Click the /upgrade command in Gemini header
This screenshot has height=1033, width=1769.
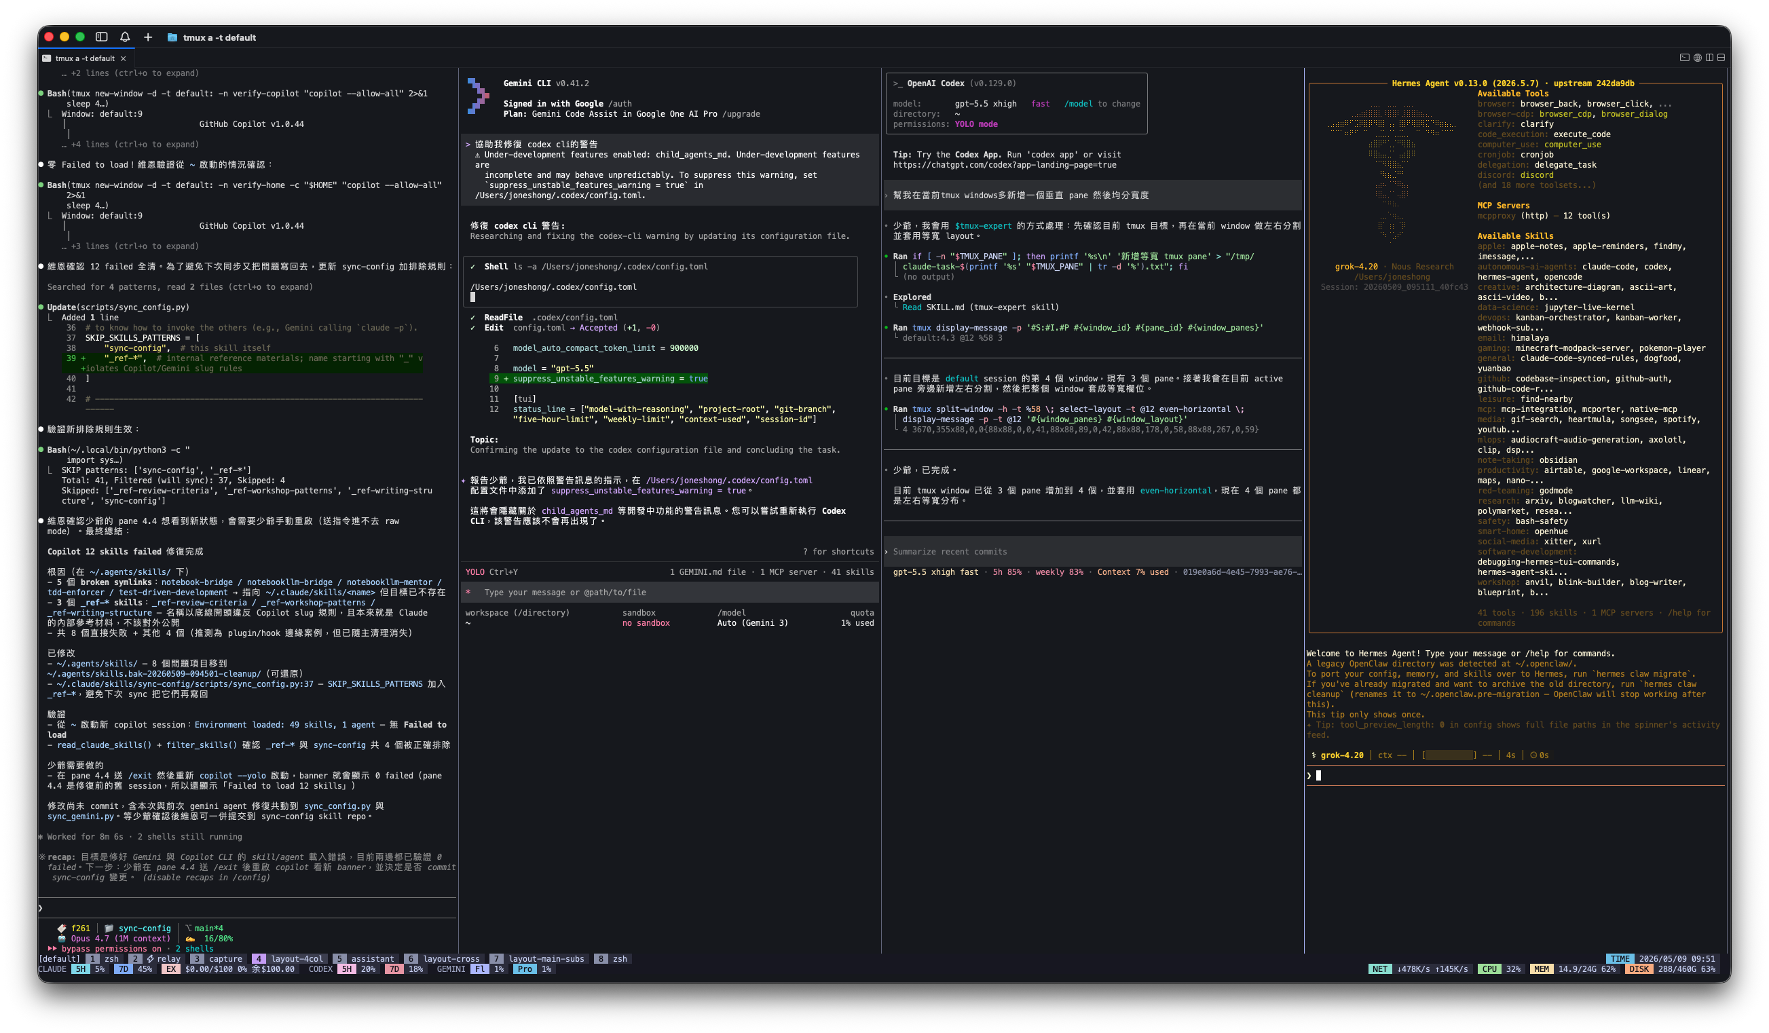(x=741, y=114)
